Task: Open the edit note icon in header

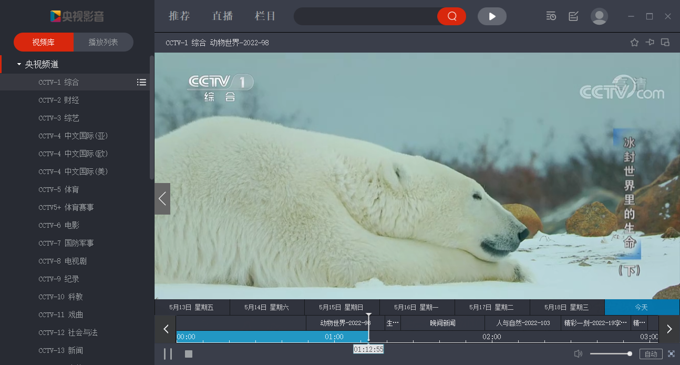Action: point(573,16)
